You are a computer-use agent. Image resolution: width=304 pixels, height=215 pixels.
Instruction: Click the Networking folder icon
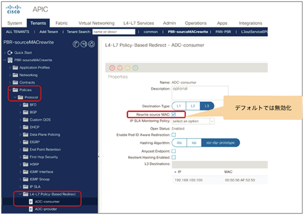pyautogui.click(x=15, y=75)
